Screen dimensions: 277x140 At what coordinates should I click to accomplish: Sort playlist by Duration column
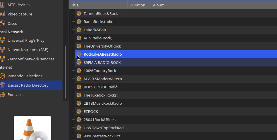(x=139, y=5)
